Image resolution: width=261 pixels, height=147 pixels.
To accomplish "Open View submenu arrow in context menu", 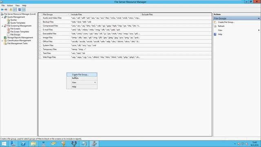I will pyautogui.click(x=95, y=82).
